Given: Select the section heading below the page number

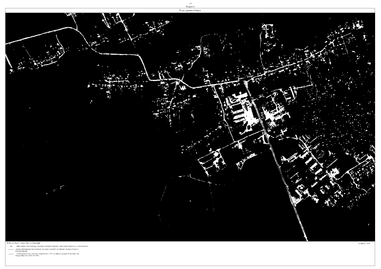Looking at the screenshot, I should [x=190, y=6].
